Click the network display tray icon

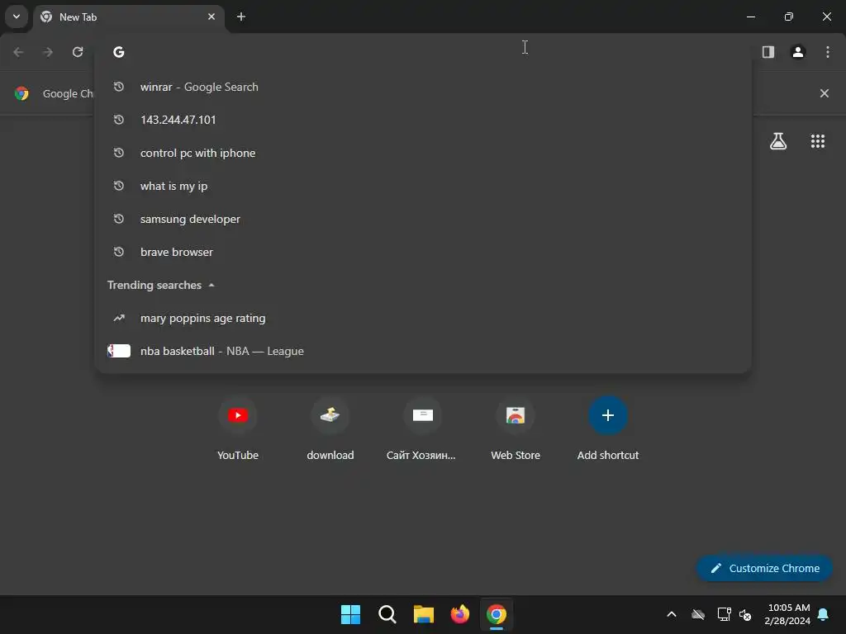[x=724, y=614]
